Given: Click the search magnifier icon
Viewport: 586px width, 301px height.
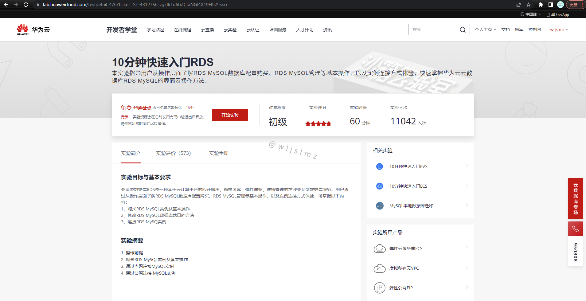Looking at the screenshot, I should (463, 30).
